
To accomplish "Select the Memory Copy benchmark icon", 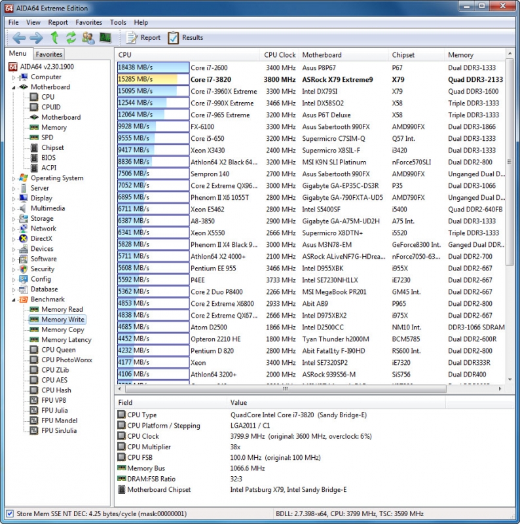I will [34, 329].
